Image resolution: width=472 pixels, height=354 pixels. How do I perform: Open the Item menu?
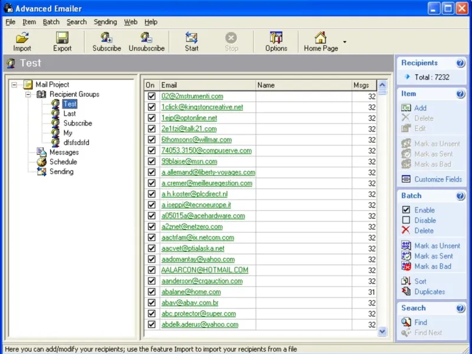(29, 22)
